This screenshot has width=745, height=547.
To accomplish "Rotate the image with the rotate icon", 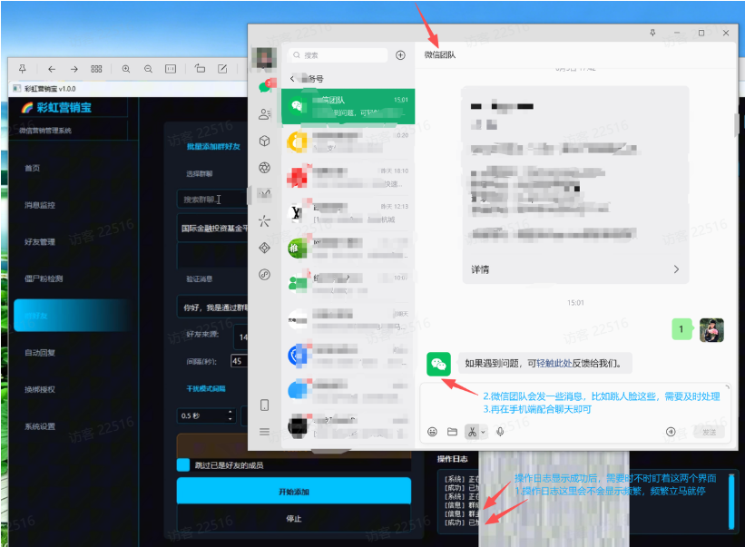I will tap(200, 69).
